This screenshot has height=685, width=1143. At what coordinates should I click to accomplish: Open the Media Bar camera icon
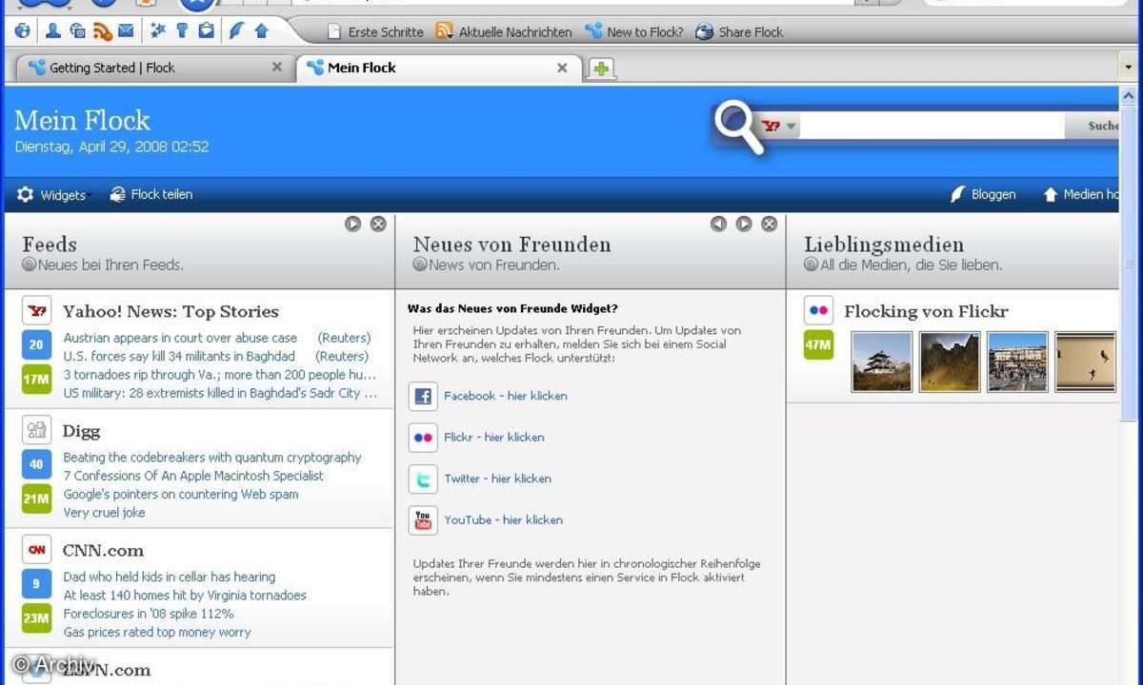[x=77, y=31]
